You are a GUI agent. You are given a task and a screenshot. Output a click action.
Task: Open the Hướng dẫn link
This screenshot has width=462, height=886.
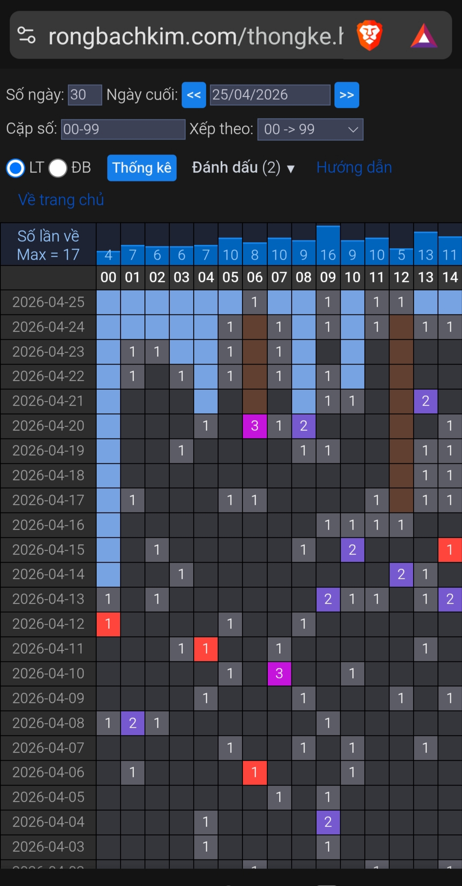pos(354,167)
